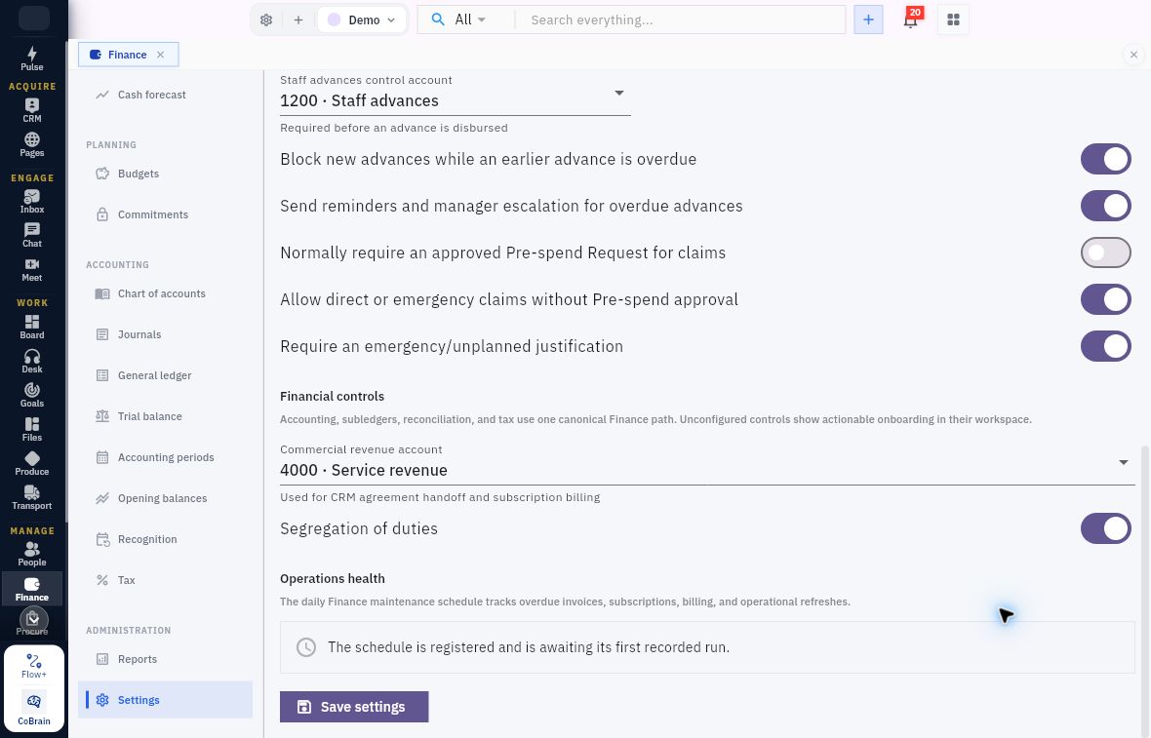View notifications bell with 20 alerts
Screen dimensions: 1151x738
point(911,19)
